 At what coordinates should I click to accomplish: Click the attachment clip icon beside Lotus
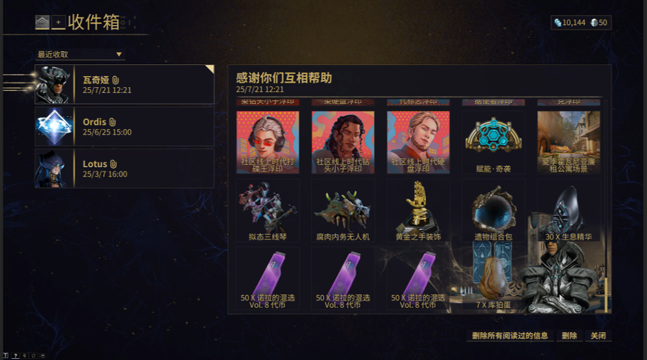(114, 164)
